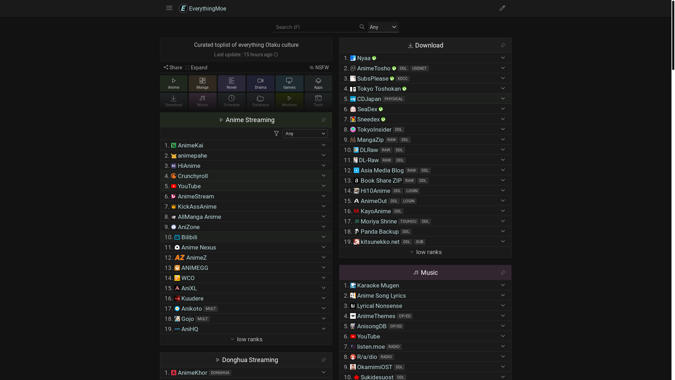The image size is (675, 380).
Task: Select the Apps category tab
Action: pos(318,83)
